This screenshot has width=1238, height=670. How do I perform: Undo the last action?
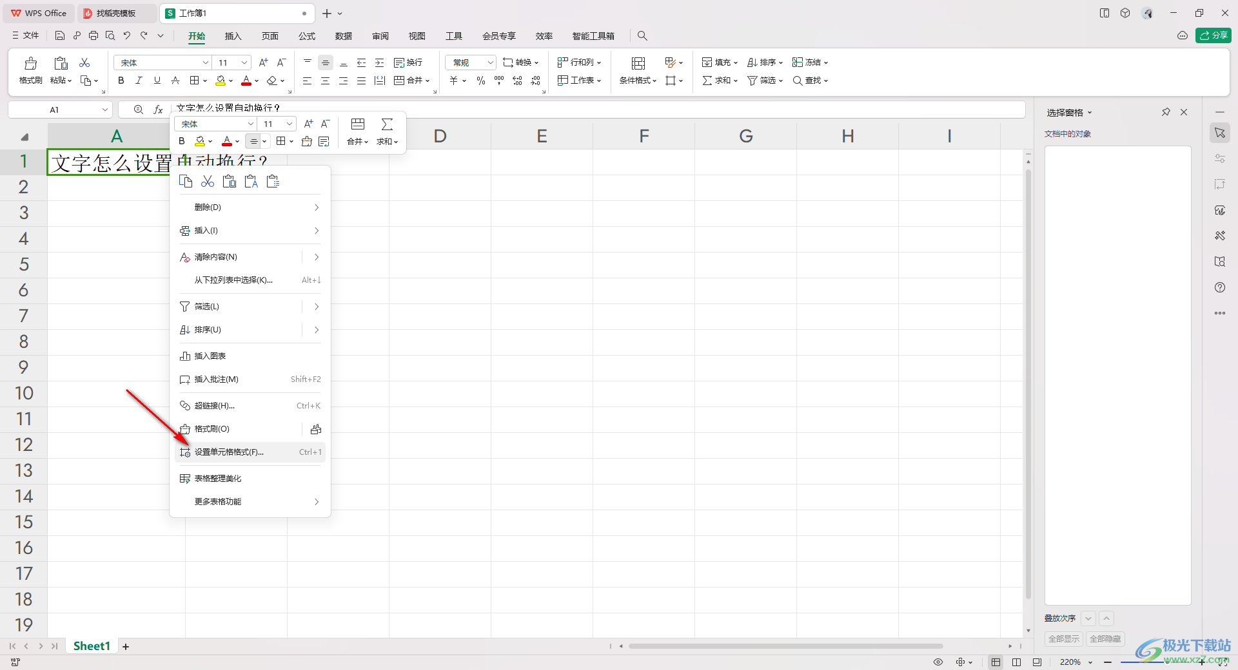(127, 35)
